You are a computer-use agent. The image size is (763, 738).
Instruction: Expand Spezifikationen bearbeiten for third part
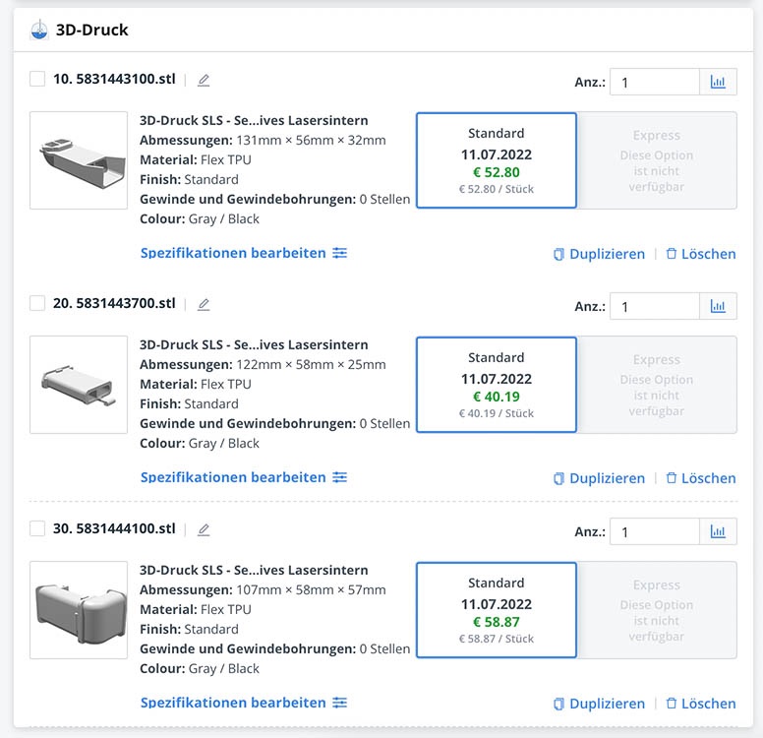(243, 703)
